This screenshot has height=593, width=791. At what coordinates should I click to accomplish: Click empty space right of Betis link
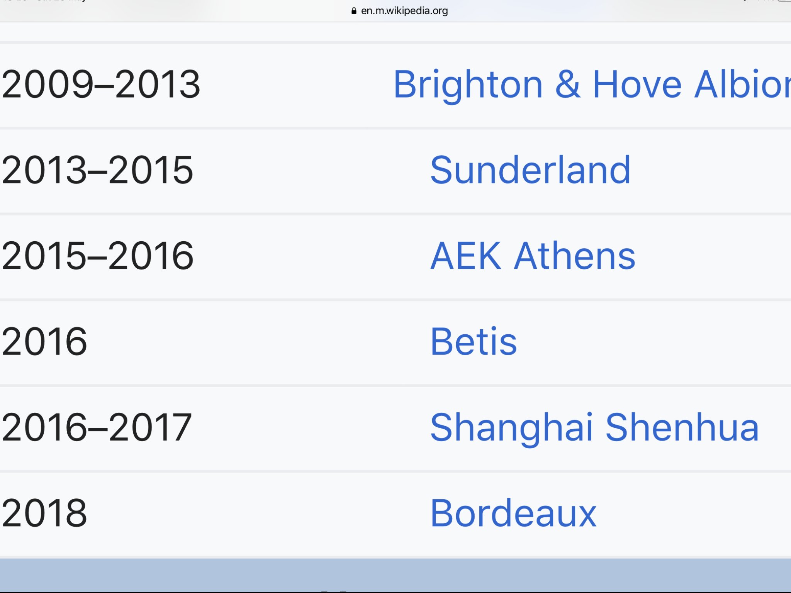[653, 341]
